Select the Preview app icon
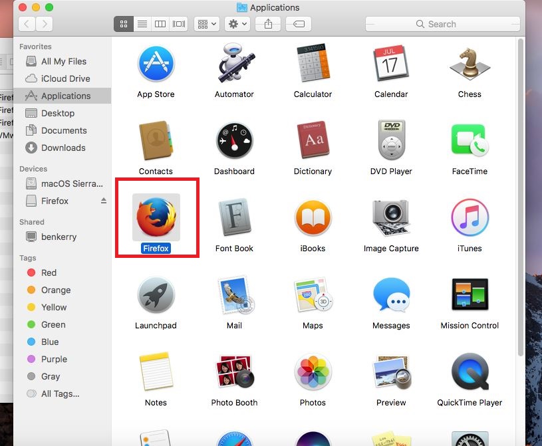Image resolution: width=542 pixels, height=446 pixels. point(392,372)
